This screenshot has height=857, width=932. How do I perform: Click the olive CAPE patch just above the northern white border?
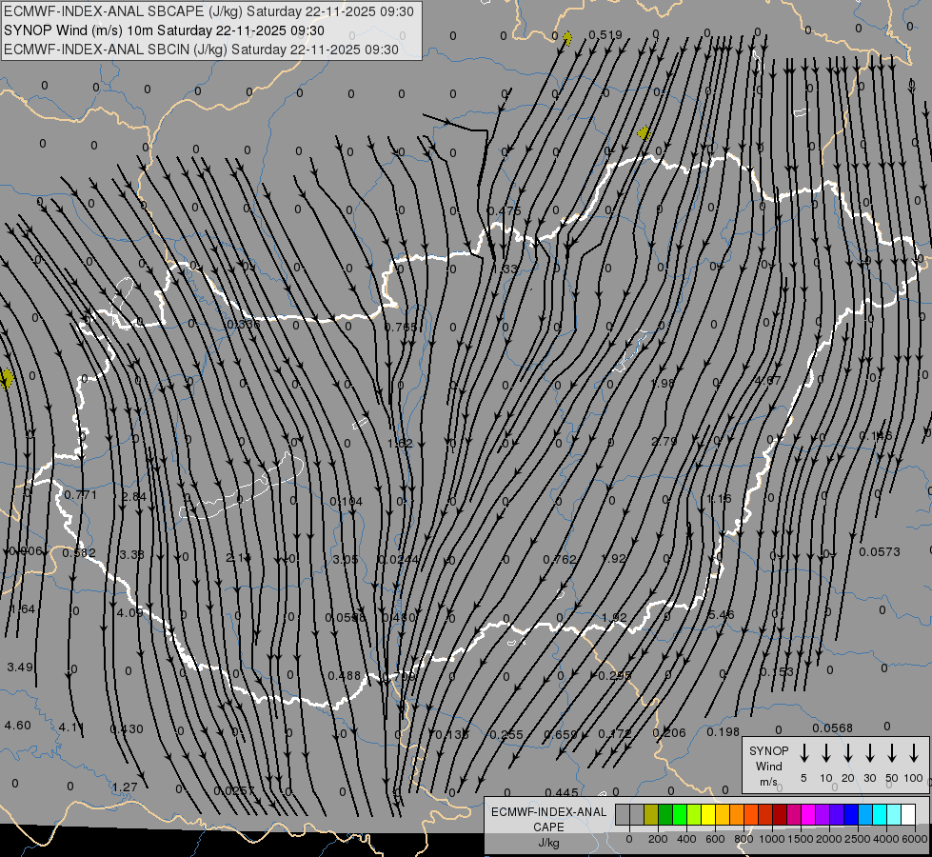tap(644, 132)
